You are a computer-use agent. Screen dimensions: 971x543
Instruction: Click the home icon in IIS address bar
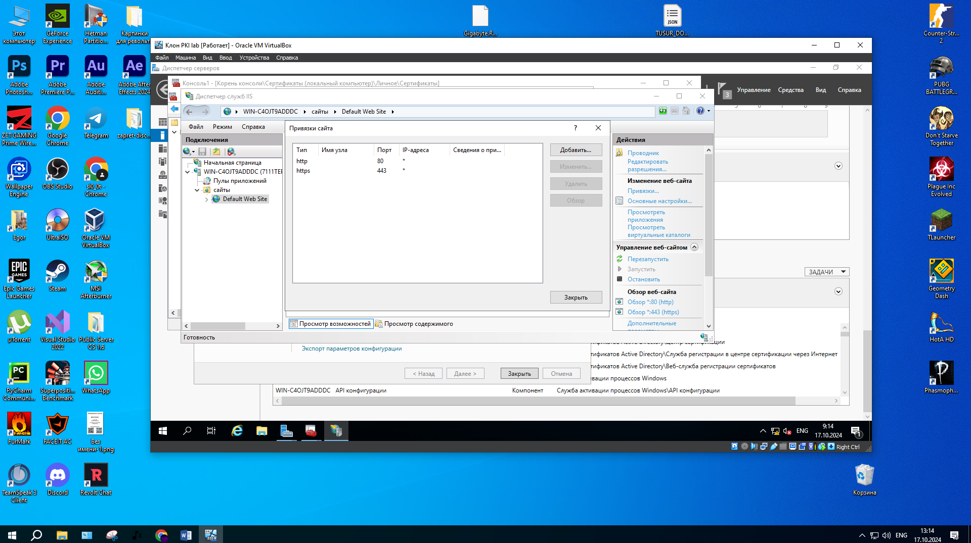(x=686, y=111)
